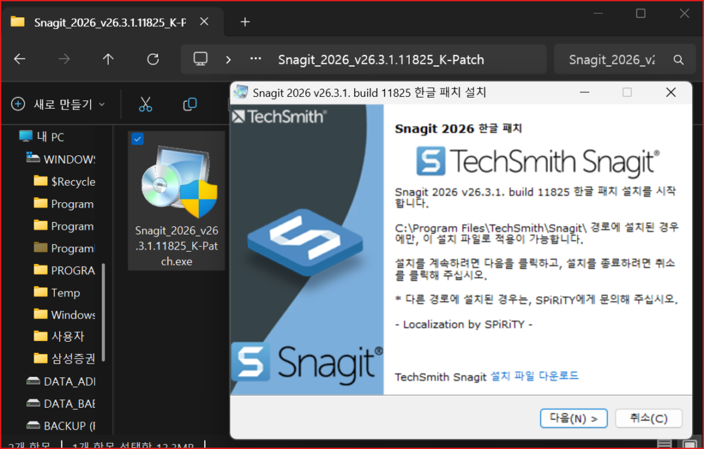704x449 pixels.
Task: Click the Forward arrow in File Explorer
Action: point(64,59)
